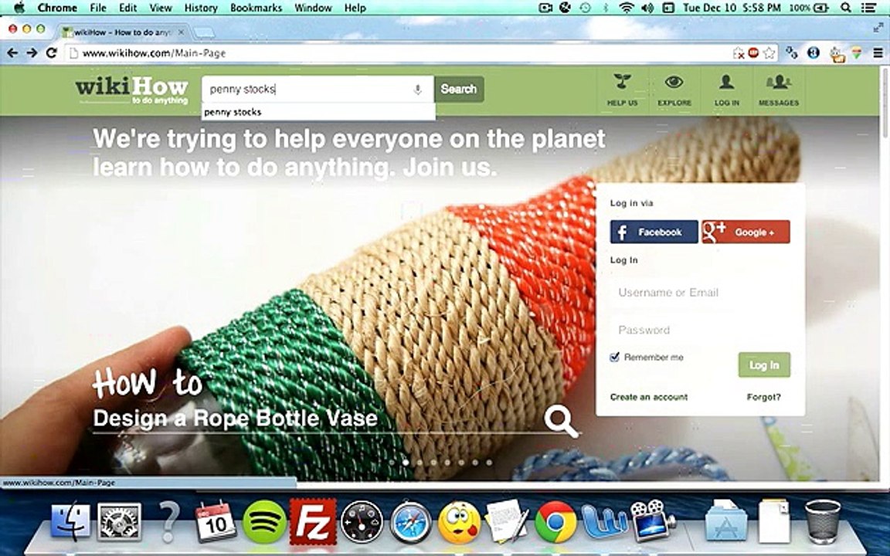Open the Chrome hamburger menu

[x=878, y=53]
